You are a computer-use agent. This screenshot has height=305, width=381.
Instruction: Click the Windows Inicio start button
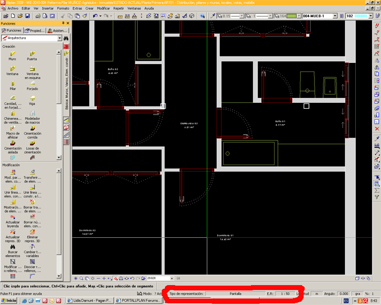9,301
